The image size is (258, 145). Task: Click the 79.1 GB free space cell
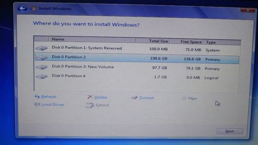pyautogui.click(x=193, y=68)
